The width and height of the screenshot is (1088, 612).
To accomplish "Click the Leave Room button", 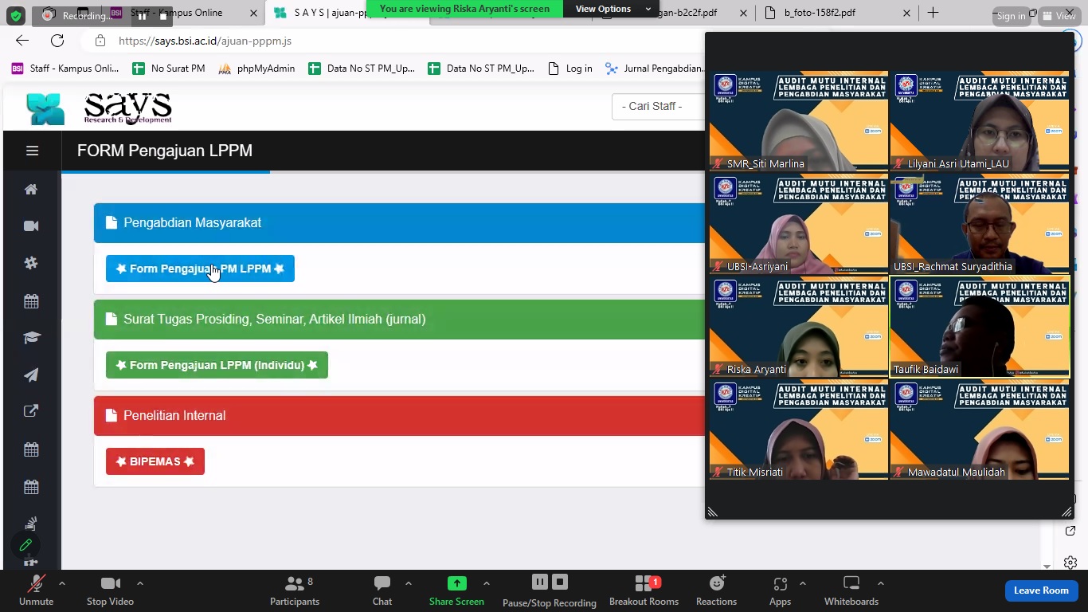I will [1041, 590].
